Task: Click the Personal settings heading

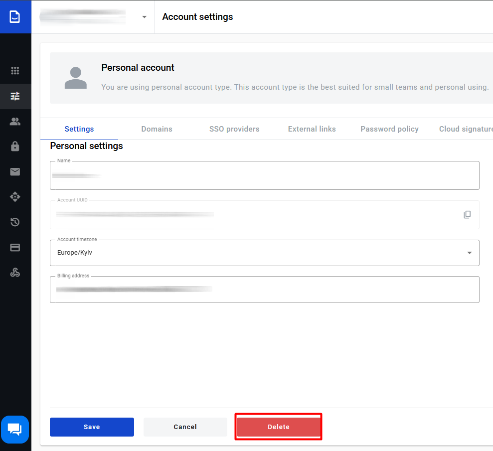Action: coord(86,146)
